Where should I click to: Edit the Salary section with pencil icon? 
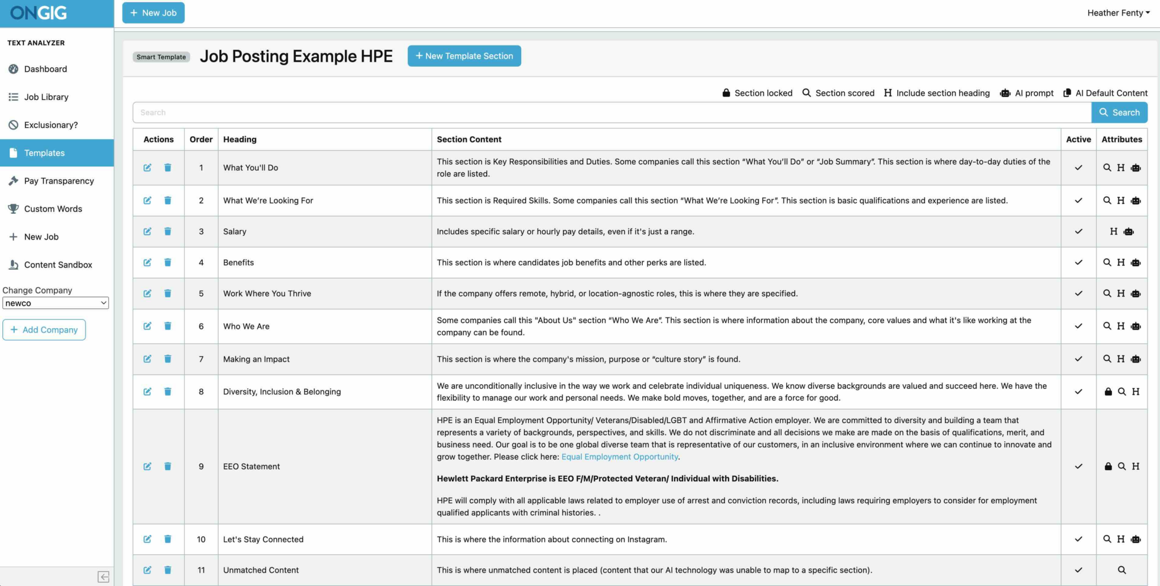147,231
